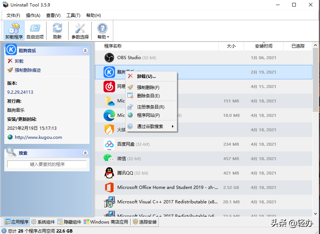Click 强制删除痕迹 link in left panel
This screenshot has width=320, height=234.
coord(28,70)
